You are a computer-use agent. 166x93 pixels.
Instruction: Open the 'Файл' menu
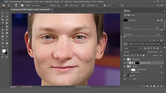pyautogui.click(x=6, y=2)
